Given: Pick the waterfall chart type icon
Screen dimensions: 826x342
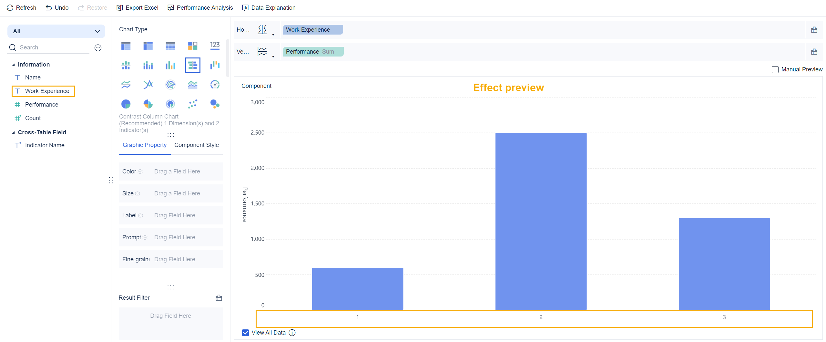Looking at the screenshot, I should pos(215,65).
